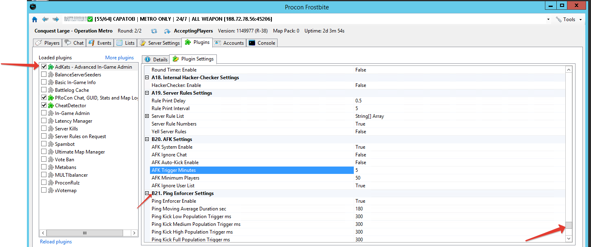
Task: Expand the Server Rule List array
Action: (x=147, y=116)
